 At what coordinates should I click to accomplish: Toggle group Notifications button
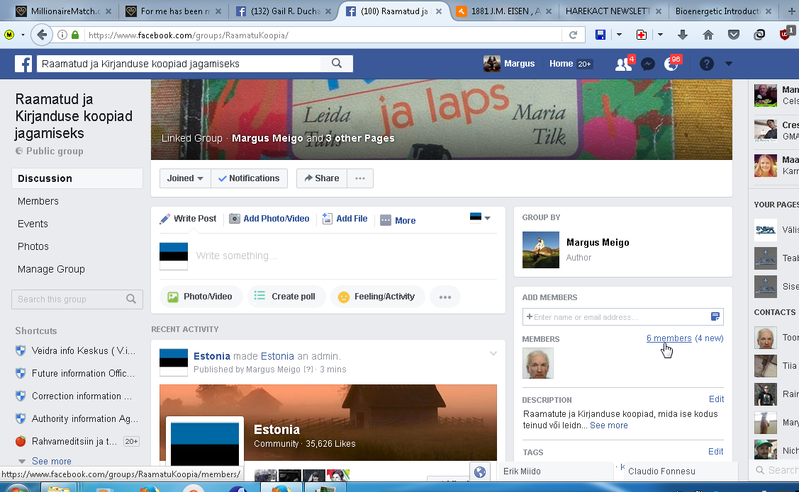(x=249, y=178)
